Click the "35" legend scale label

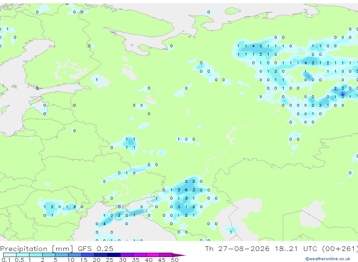[x=136, y=260]
